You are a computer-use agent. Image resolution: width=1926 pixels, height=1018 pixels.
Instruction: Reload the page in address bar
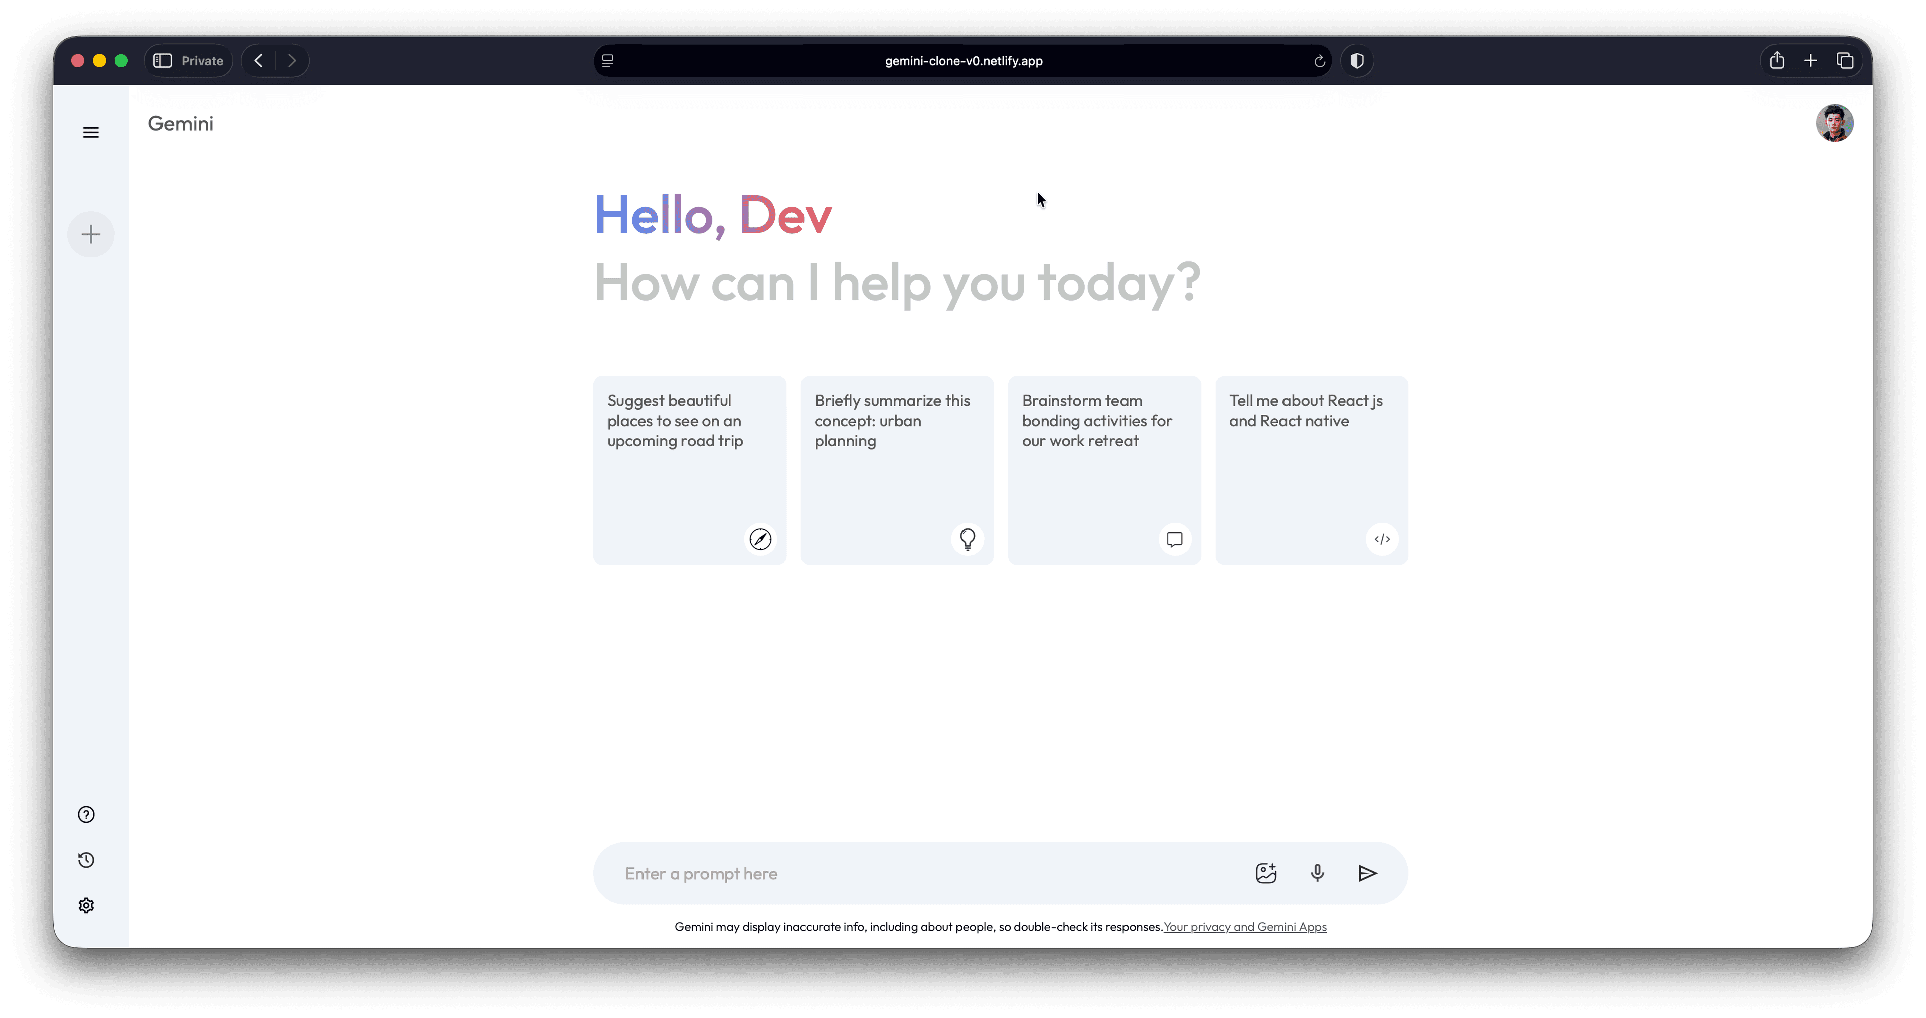pyautogui.click(x=1320, y=61)
